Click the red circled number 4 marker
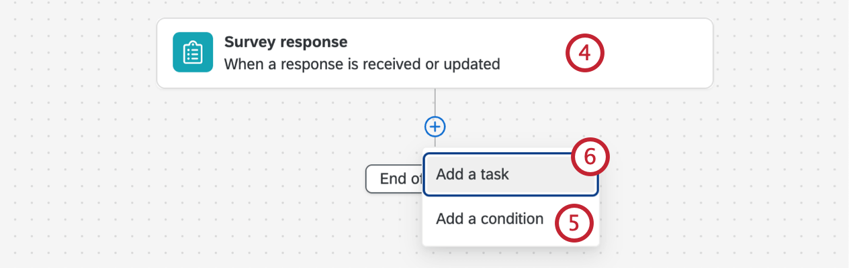Viewport: 849px width, 268px height. [584, 54]
